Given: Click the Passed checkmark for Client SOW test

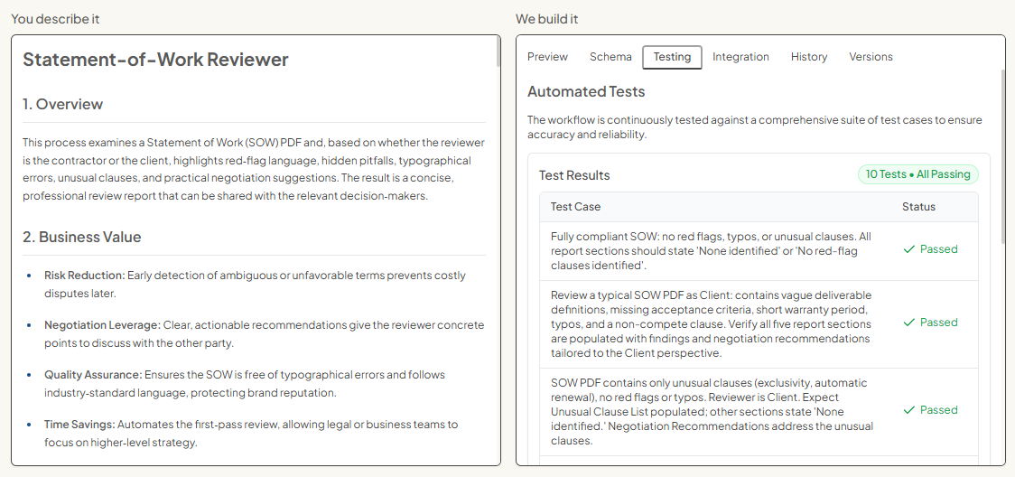Looking at the screenshot, I should click(x=909, y=323).
